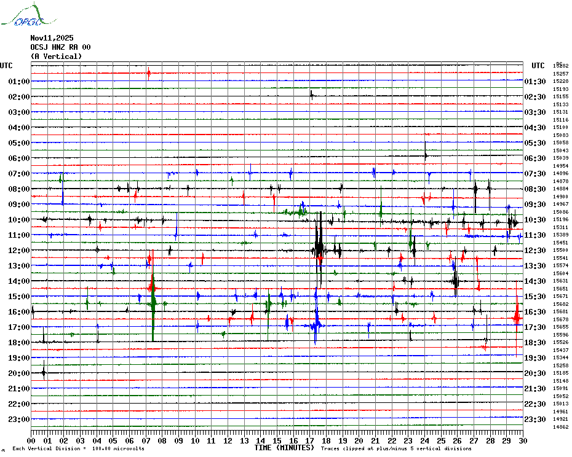
Task: Select the '16:00' hour label
Action: (x=19, y=312)
